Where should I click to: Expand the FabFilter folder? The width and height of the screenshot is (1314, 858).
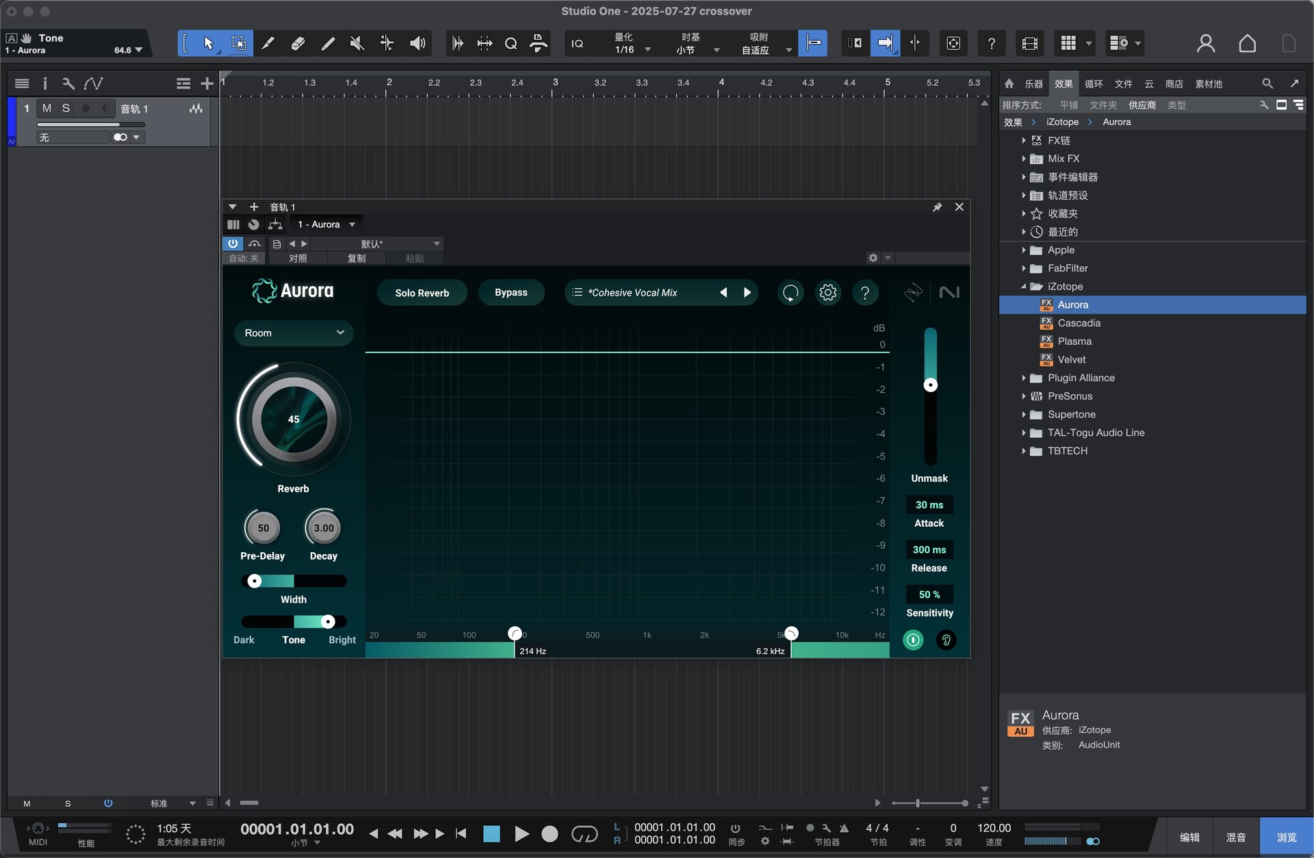click(1024, 269)
